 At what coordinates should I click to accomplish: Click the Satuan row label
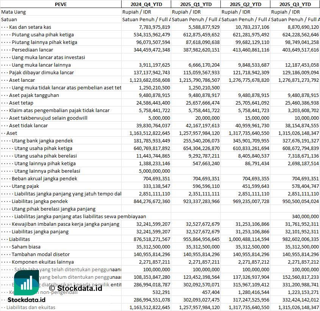coord(9,20)
